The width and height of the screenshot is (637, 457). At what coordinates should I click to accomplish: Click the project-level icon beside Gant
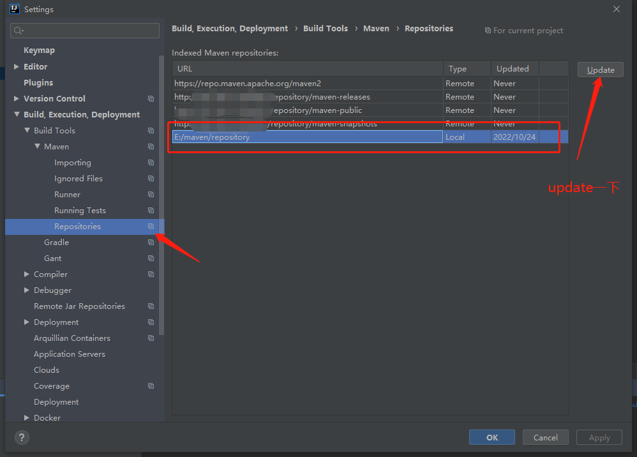point(151,258)
